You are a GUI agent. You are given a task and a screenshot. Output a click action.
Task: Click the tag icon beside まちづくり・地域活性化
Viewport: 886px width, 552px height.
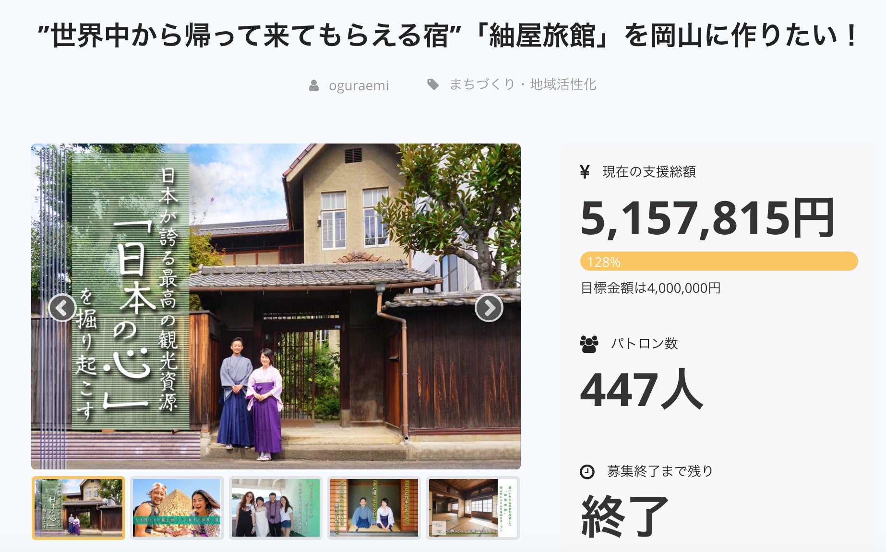tap(433, 84)
